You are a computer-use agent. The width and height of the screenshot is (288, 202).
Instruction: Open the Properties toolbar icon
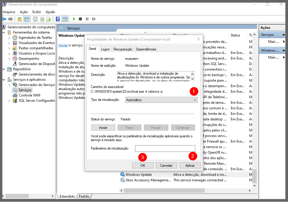coord(35,19)
